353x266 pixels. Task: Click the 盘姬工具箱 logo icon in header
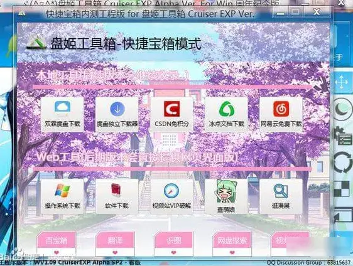(x=36, y=43)
